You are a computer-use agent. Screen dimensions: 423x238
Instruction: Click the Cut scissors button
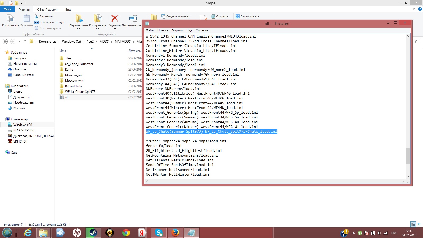[36, 16]
